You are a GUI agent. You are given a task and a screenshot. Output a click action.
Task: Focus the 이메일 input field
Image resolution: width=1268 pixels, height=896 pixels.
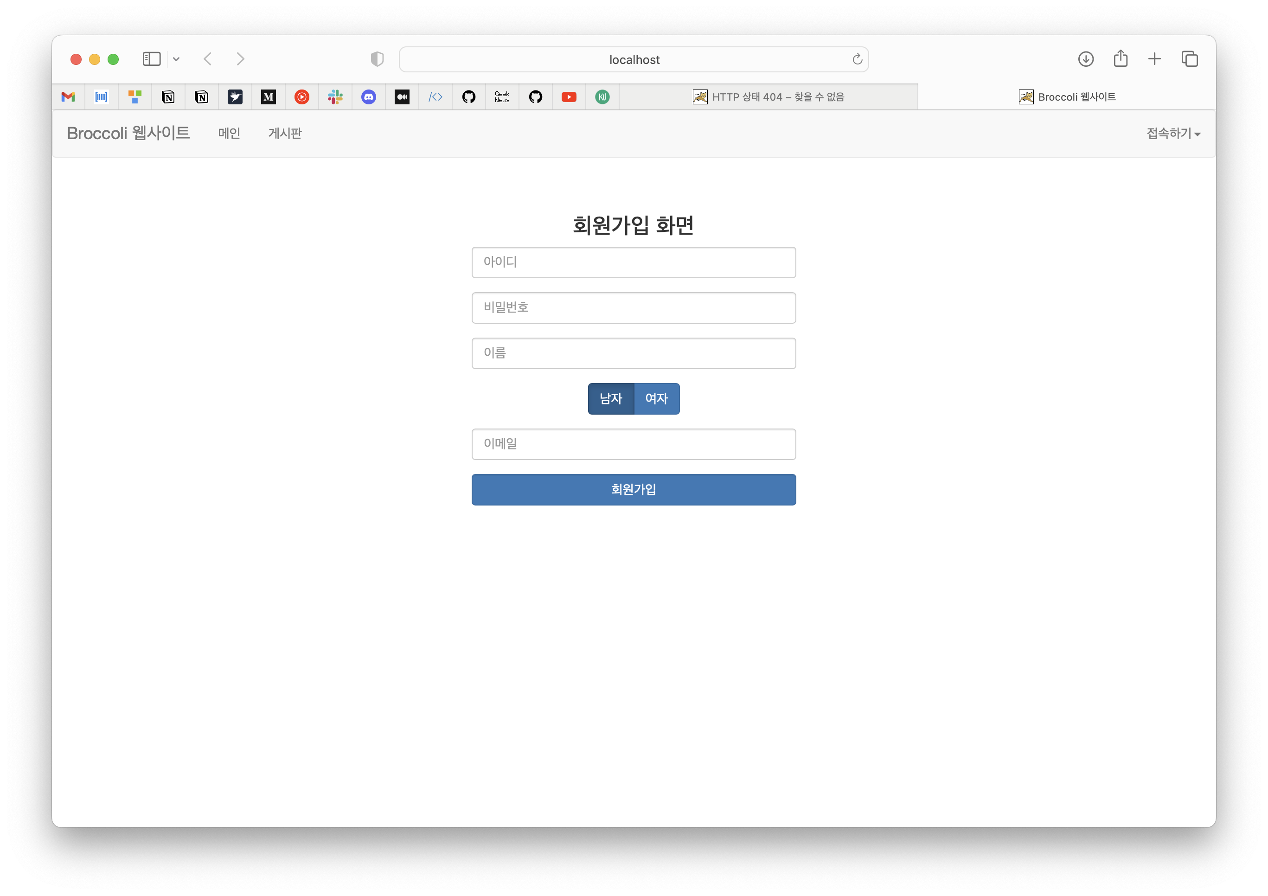634,444
